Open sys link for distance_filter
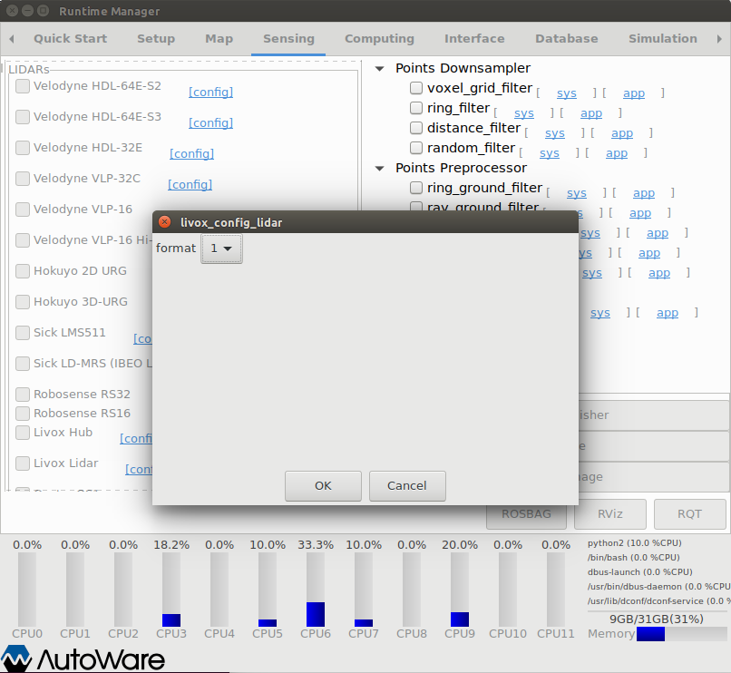 [555, 133]
